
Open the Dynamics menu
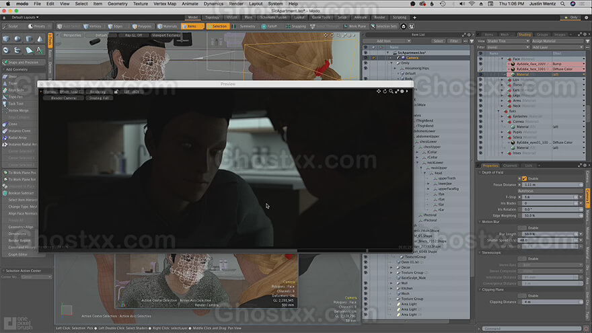[x=213, y=4]
